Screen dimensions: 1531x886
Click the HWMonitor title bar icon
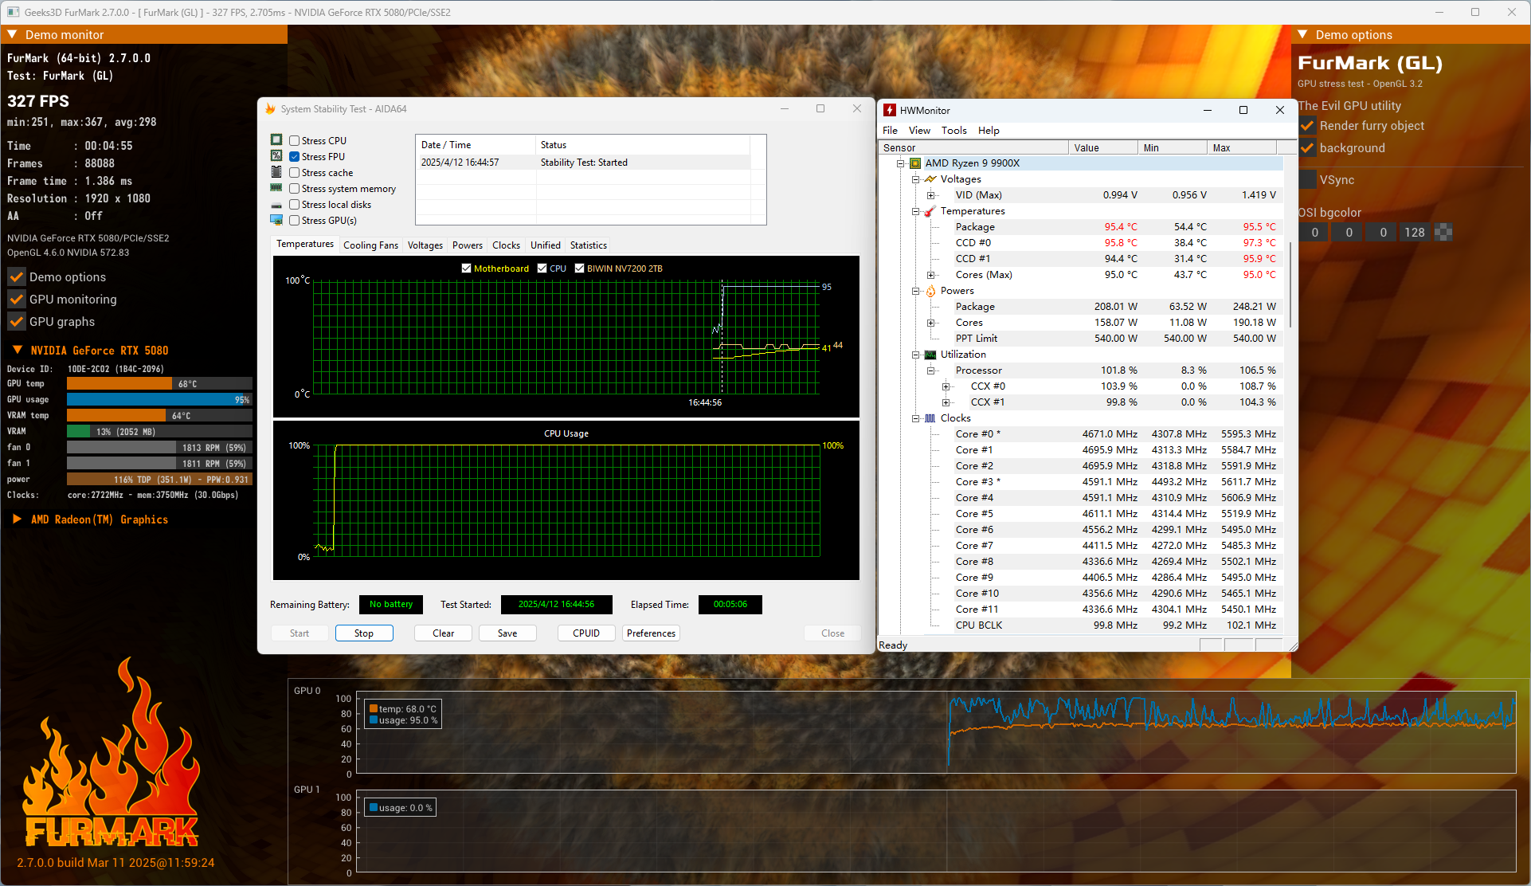(890, 110)
